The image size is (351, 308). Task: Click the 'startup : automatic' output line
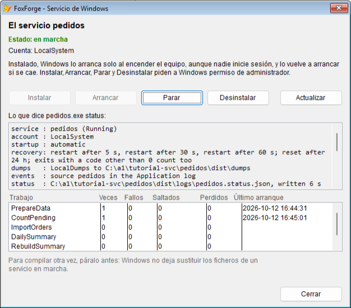49,145
